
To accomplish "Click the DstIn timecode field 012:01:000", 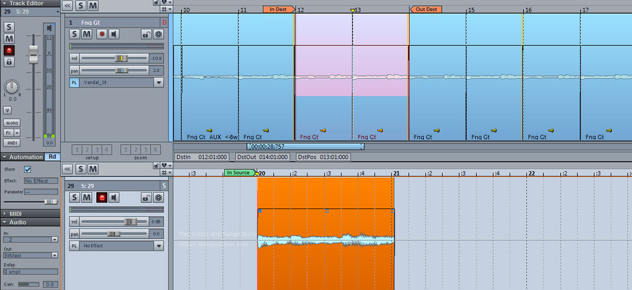I will [202, 157].
